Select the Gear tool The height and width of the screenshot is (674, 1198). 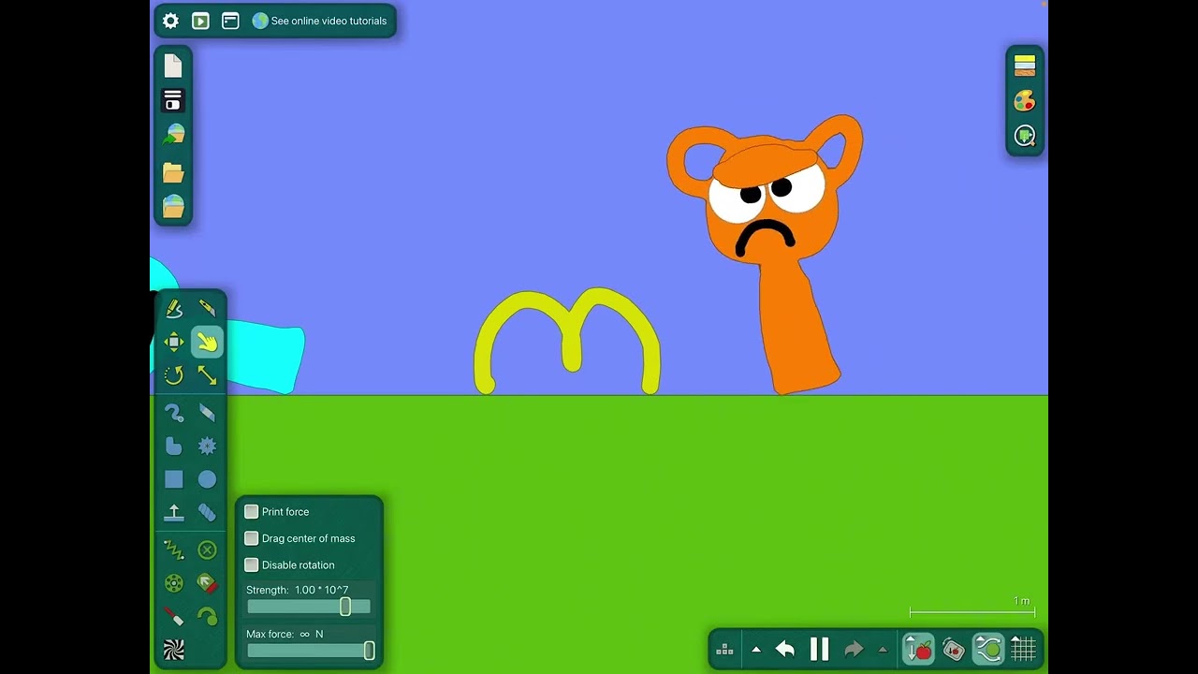[x=207, y=446]
